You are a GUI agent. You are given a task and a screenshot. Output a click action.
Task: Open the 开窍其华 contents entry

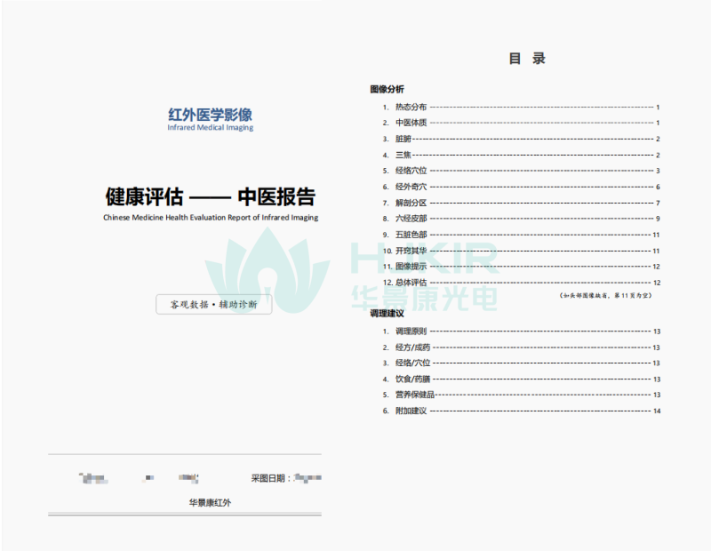(411, 251)
